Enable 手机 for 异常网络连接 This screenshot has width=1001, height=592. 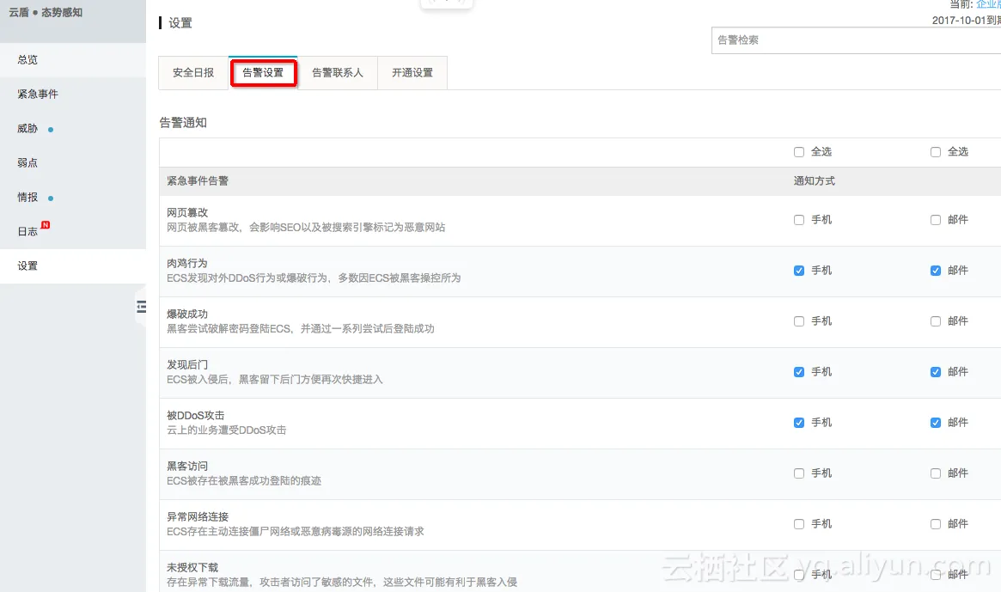click(798, 524)
